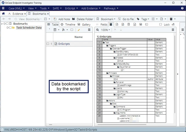Open the EnScript menu
This screenshot has height=132, width=186.
coord(71,8)
